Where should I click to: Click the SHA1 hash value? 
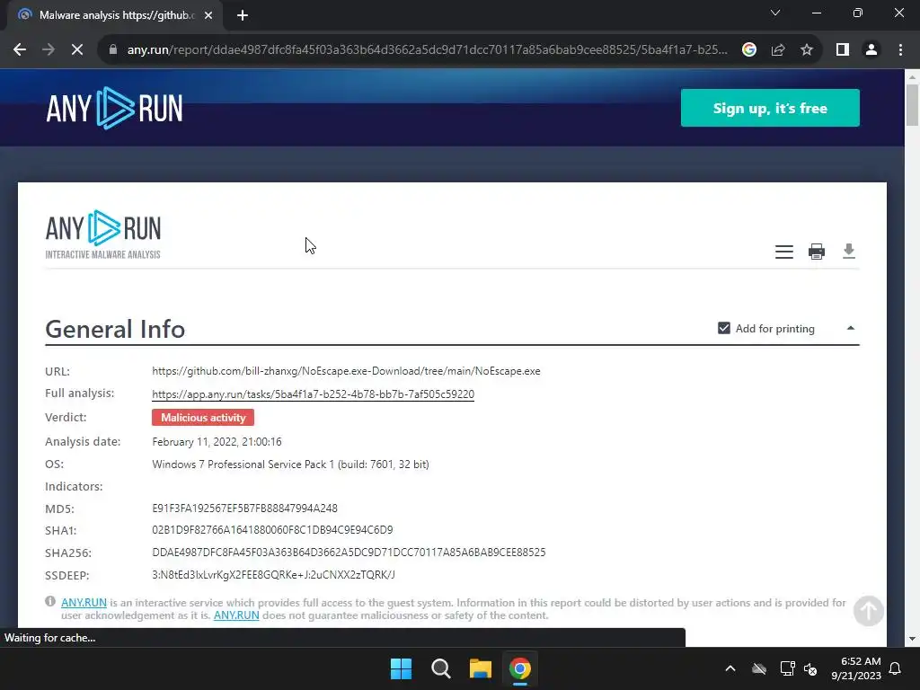[x=272, y=530]
